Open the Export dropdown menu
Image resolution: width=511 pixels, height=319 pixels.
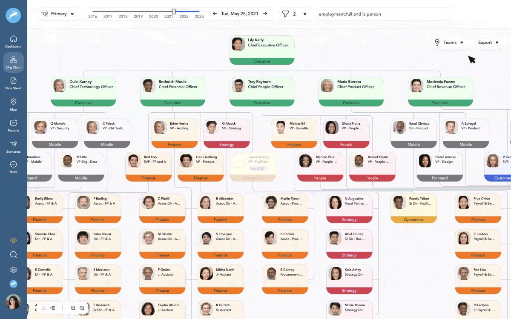[488, 43]
